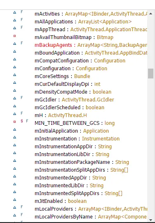155x223 pixels.
Task: Click the field icon beside mInstrumentation
Action: [14, 138]
